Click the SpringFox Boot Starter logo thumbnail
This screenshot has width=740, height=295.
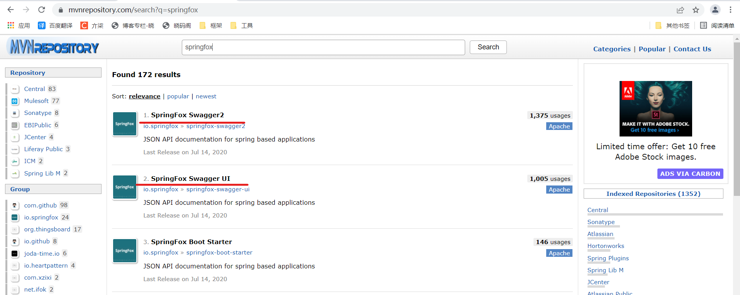(x=125, y=251)
